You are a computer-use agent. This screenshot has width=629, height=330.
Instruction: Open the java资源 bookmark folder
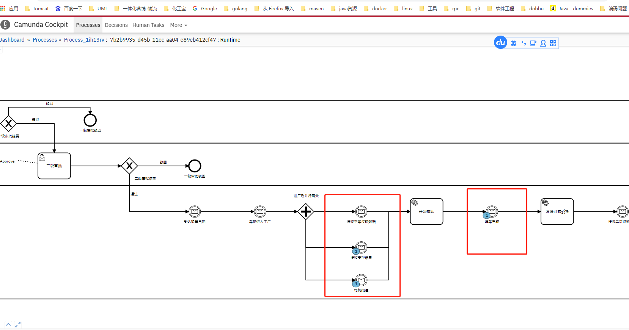tap(344, 8)
